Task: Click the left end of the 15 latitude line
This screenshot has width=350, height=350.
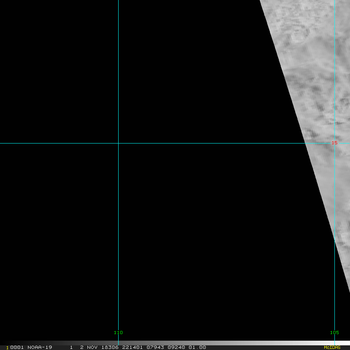Action: click(2, 143)
